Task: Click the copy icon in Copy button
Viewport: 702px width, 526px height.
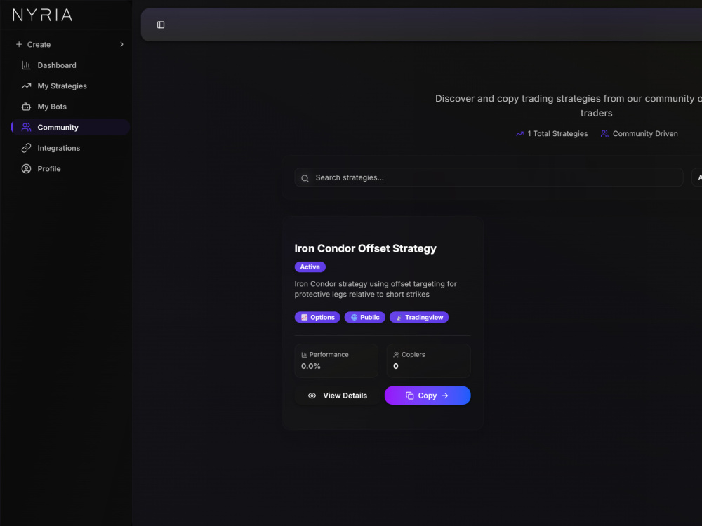Action: pos(410,396)
